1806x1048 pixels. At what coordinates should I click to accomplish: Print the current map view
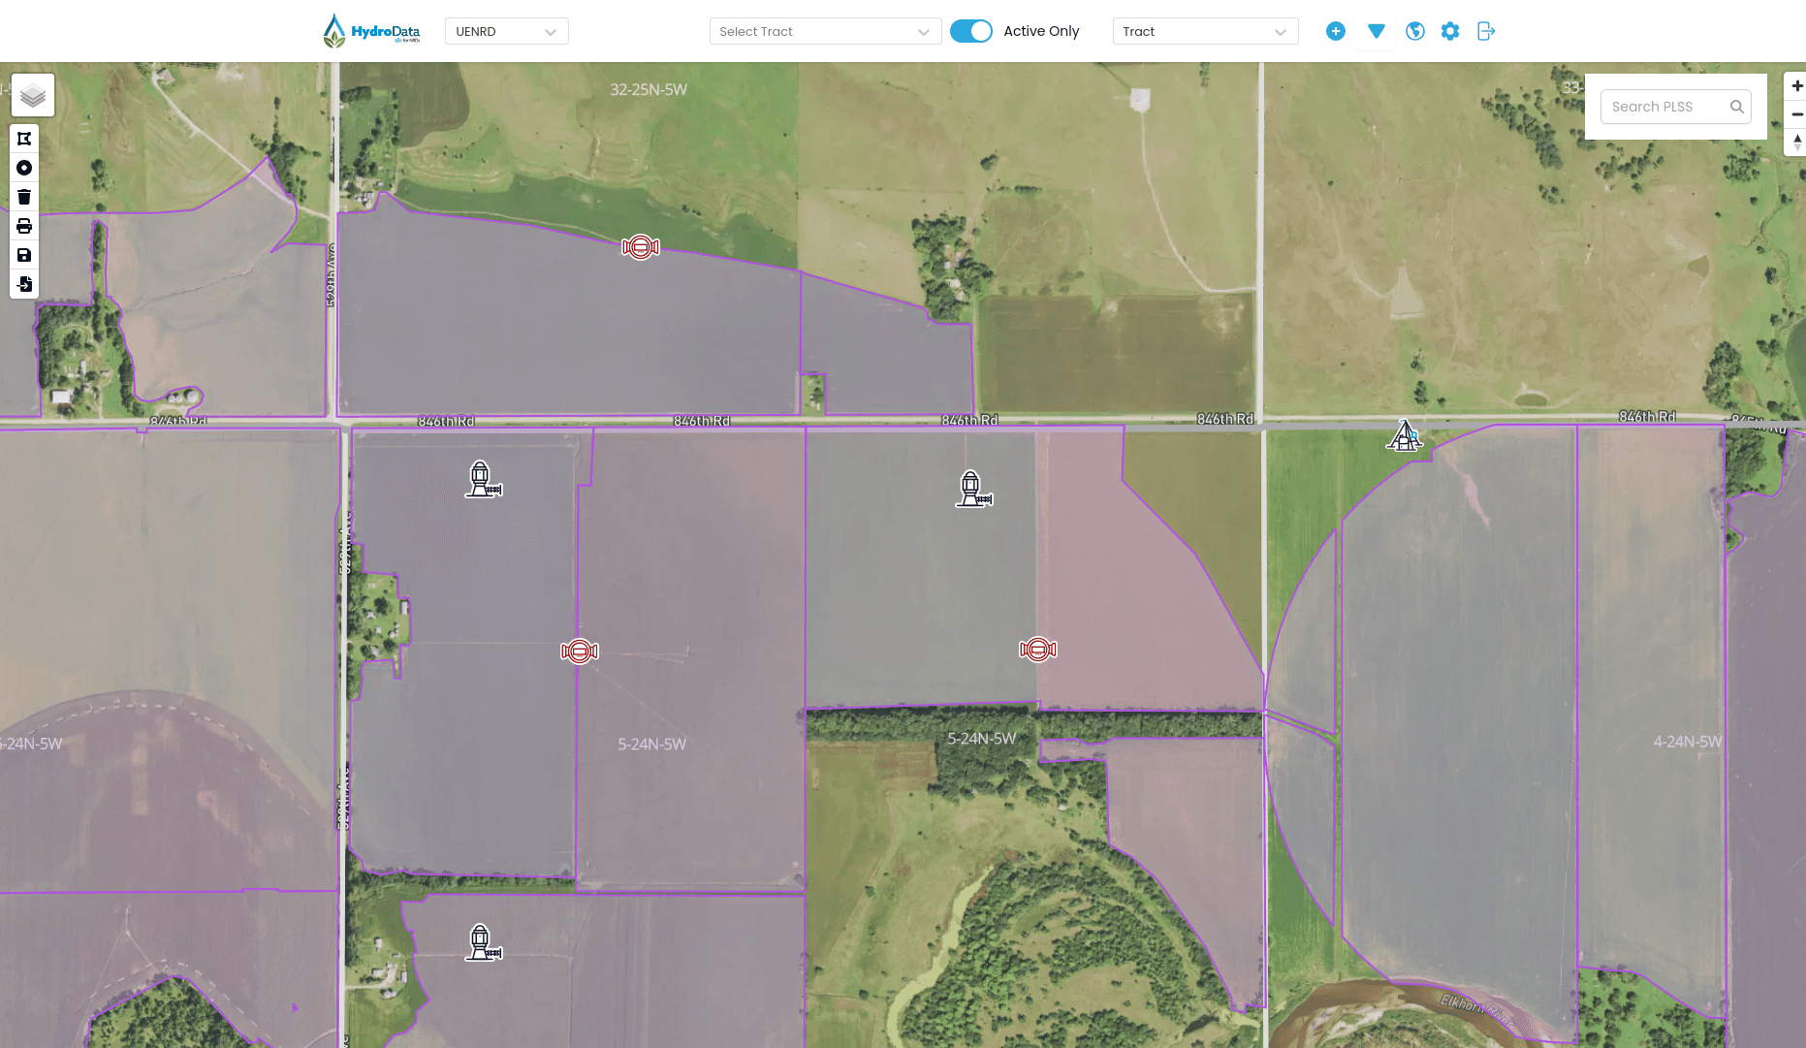pyautogui.click(x=24, y=226)
